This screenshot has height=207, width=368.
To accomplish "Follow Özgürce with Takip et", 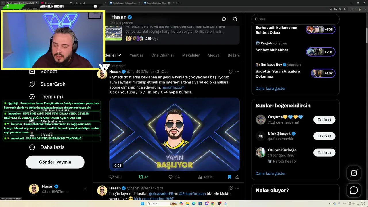I will coord(324,120).
